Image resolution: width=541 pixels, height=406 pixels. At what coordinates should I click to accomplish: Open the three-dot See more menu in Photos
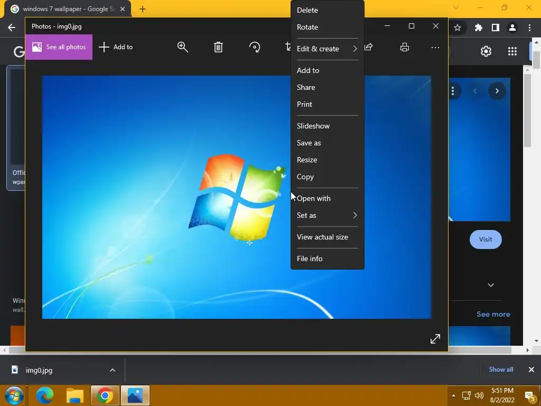(x=435, y=47)
